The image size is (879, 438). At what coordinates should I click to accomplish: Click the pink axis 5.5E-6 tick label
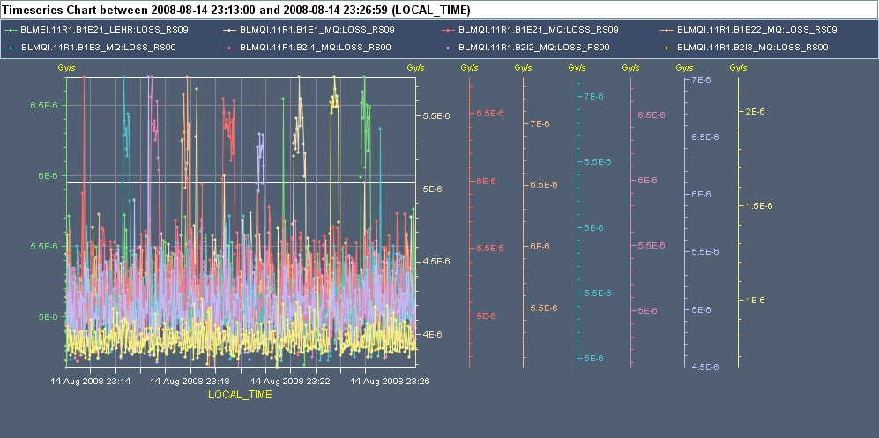(652, 245)
